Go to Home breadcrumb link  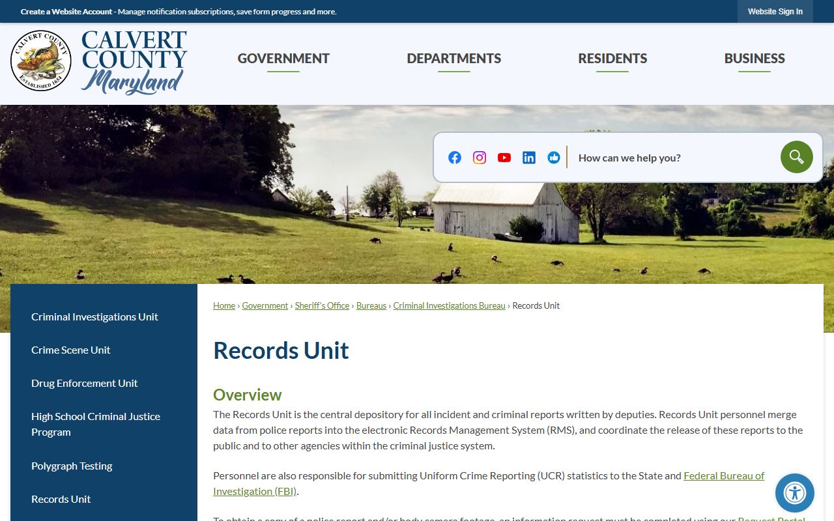[224, 305]
